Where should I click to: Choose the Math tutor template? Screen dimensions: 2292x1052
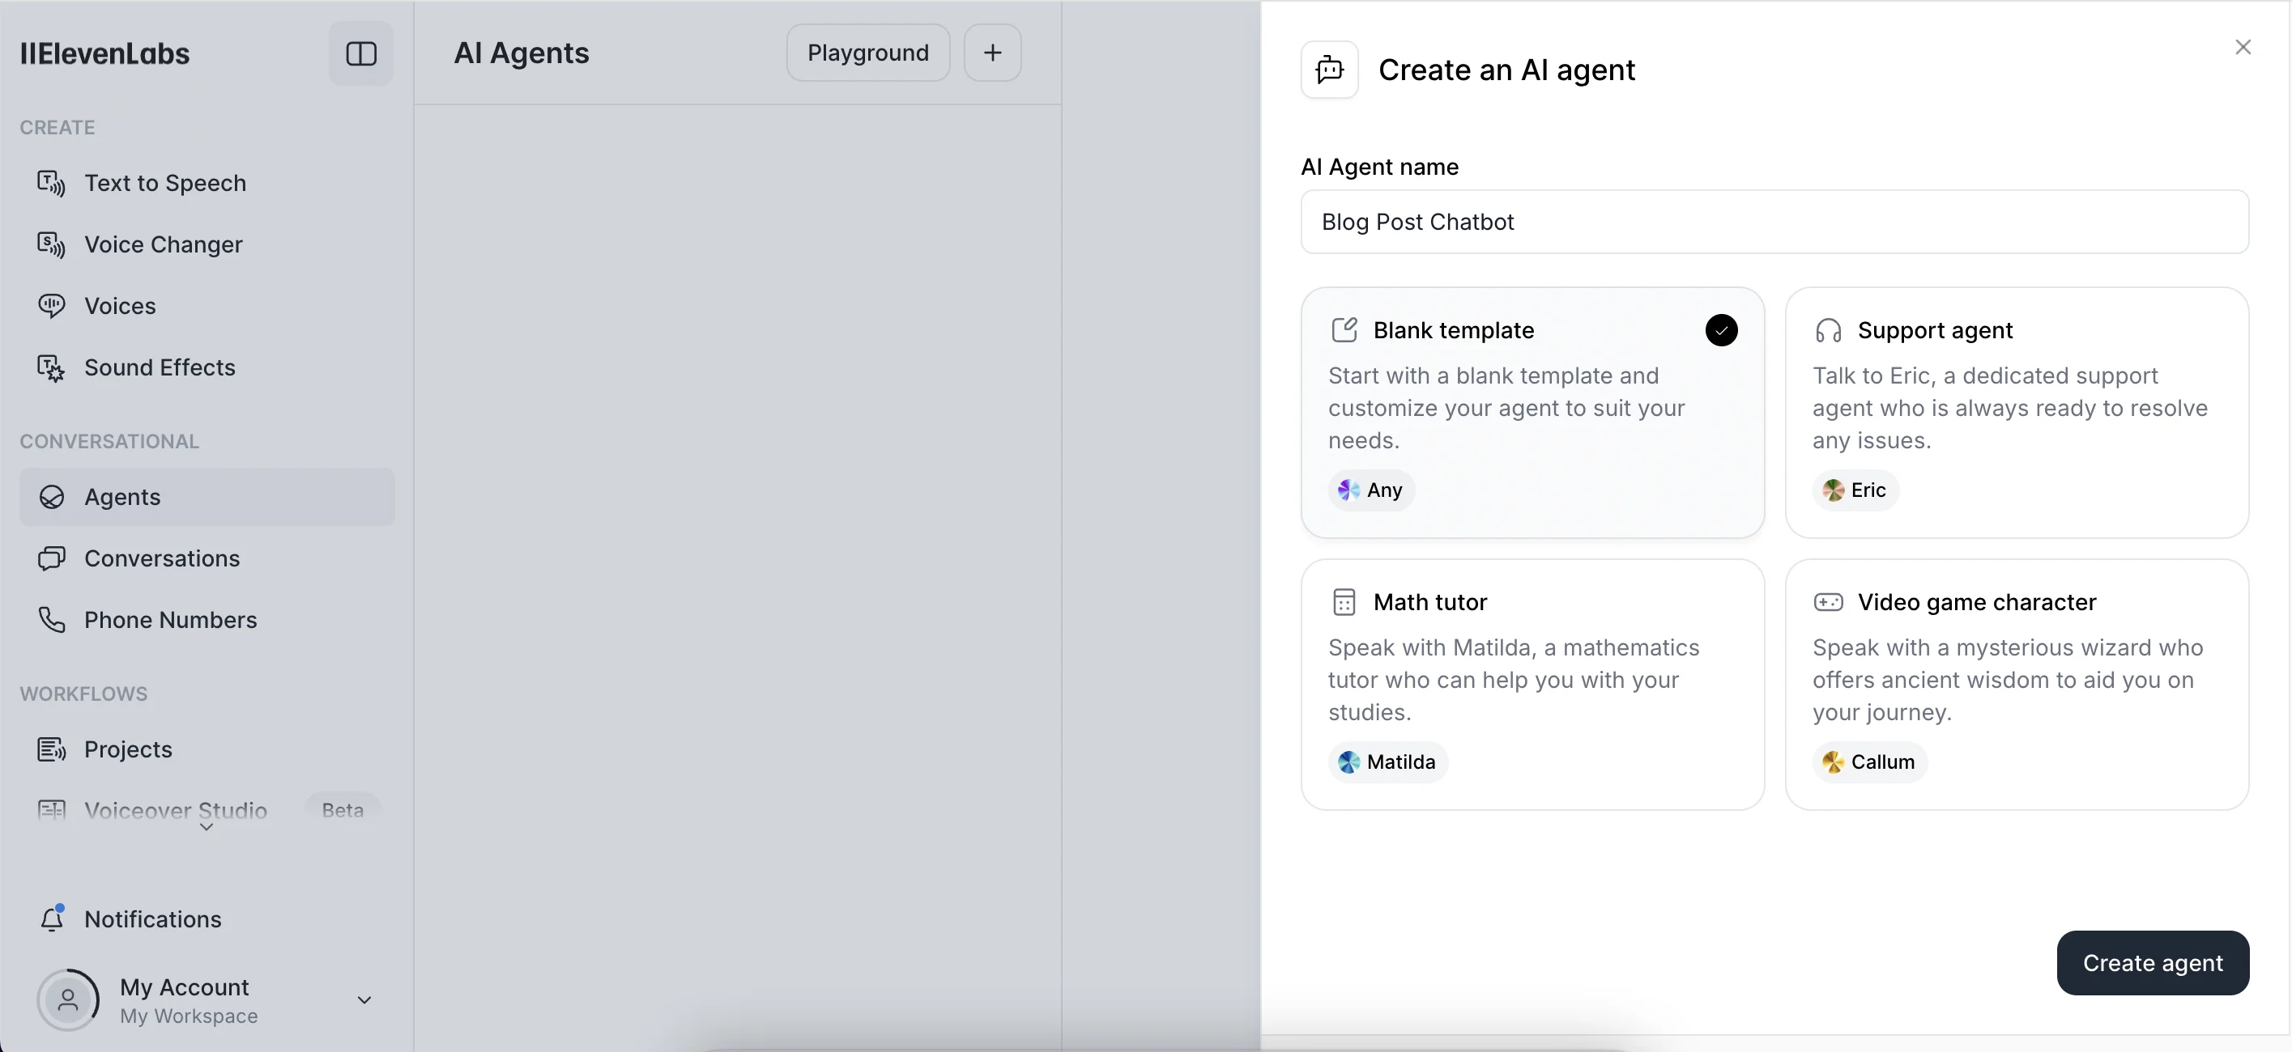point(1532,684)
